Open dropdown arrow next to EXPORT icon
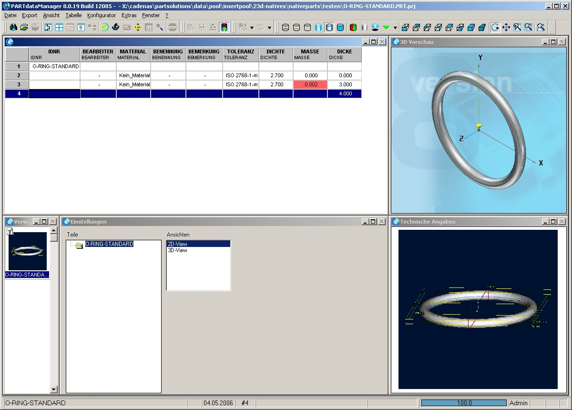Screen dimensions: 572x410 (x=269, y=28)
